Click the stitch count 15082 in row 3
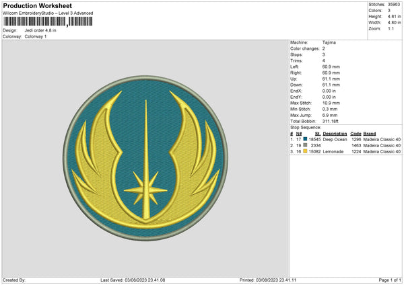This screenshot has width=404, height=285. pos(314,152)
